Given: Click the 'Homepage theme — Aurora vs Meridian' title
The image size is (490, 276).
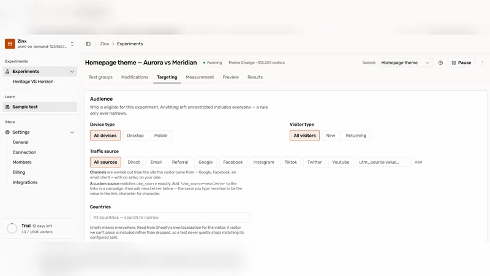Looking at the screenshot, I should (x=141, y=63).
